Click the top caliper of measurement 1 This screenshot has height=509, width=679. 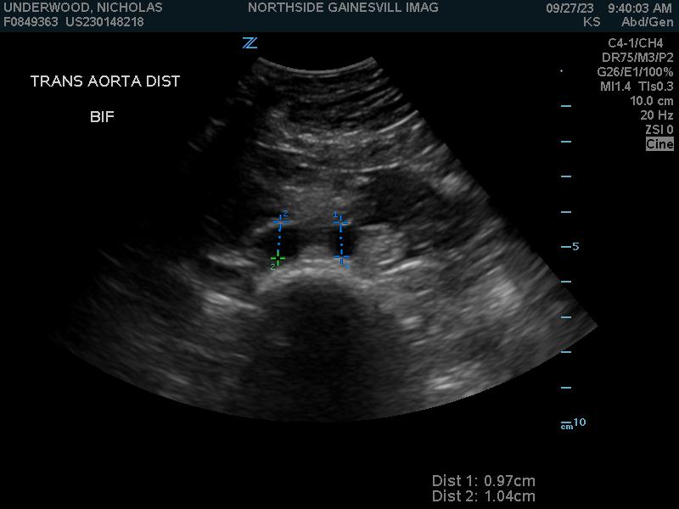click(340, 224)
